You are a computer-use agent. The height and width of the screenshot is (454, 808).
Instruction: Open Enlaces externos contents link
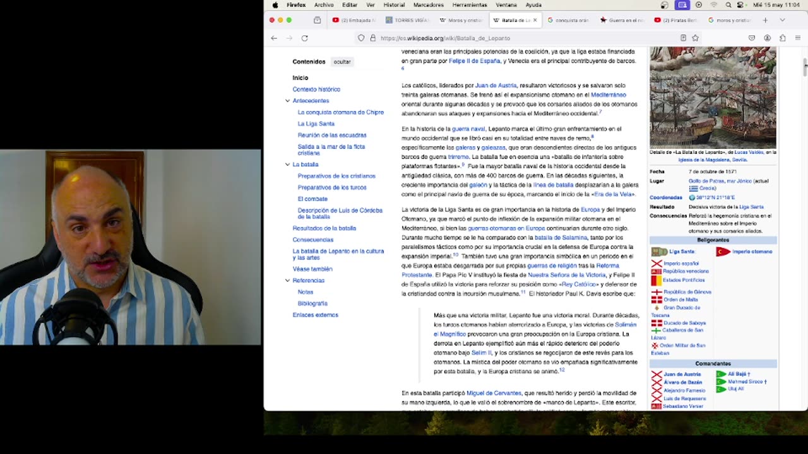[x=316, y=315]
